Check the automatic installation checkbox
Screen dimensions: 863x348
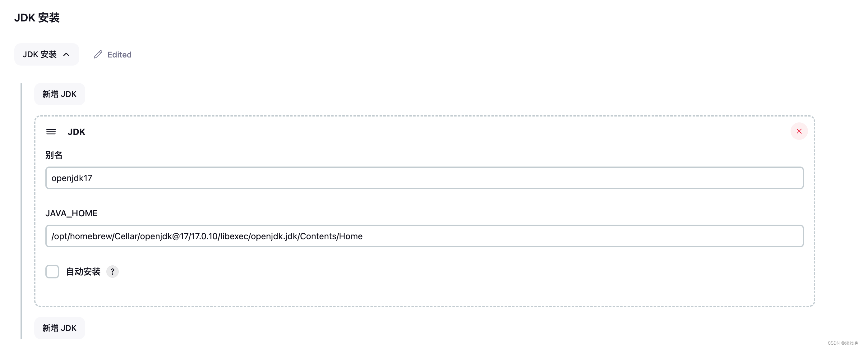pos(52,271)
